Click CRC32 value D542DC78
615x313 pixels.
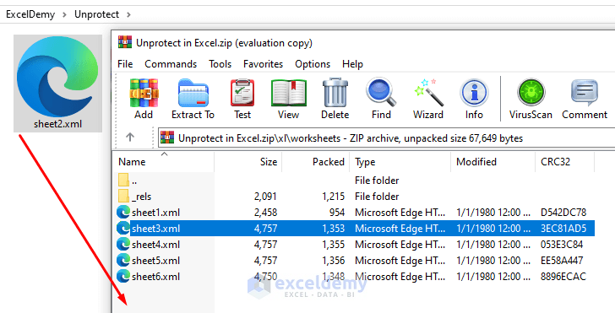pos(563,213)
